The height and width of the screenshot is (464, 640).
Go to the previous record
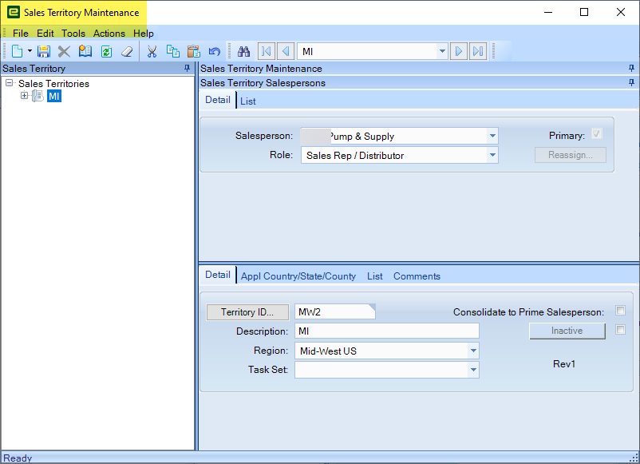tap(286, 51)
